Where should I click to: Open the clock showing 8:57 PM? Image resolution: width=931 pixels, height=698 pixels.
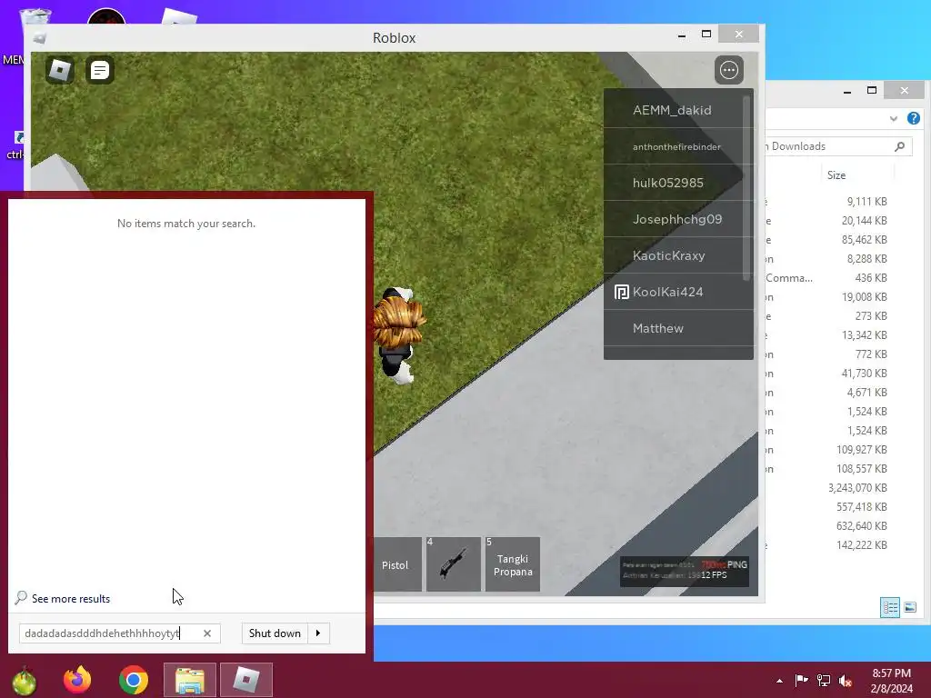[x=891, y=681]
